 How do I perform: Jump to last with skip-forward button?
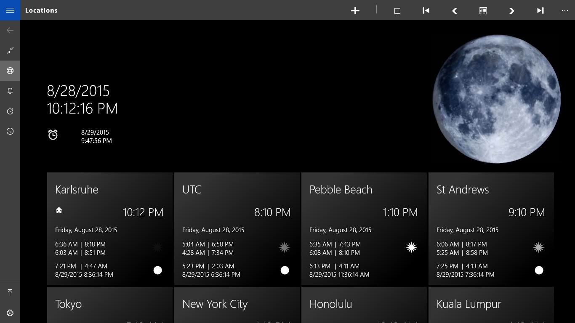(540, 11)
